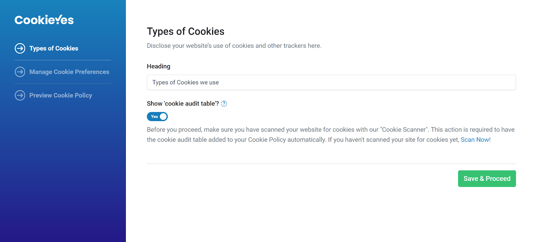Select the Types of Cookies sidebar step

[54, 48]
